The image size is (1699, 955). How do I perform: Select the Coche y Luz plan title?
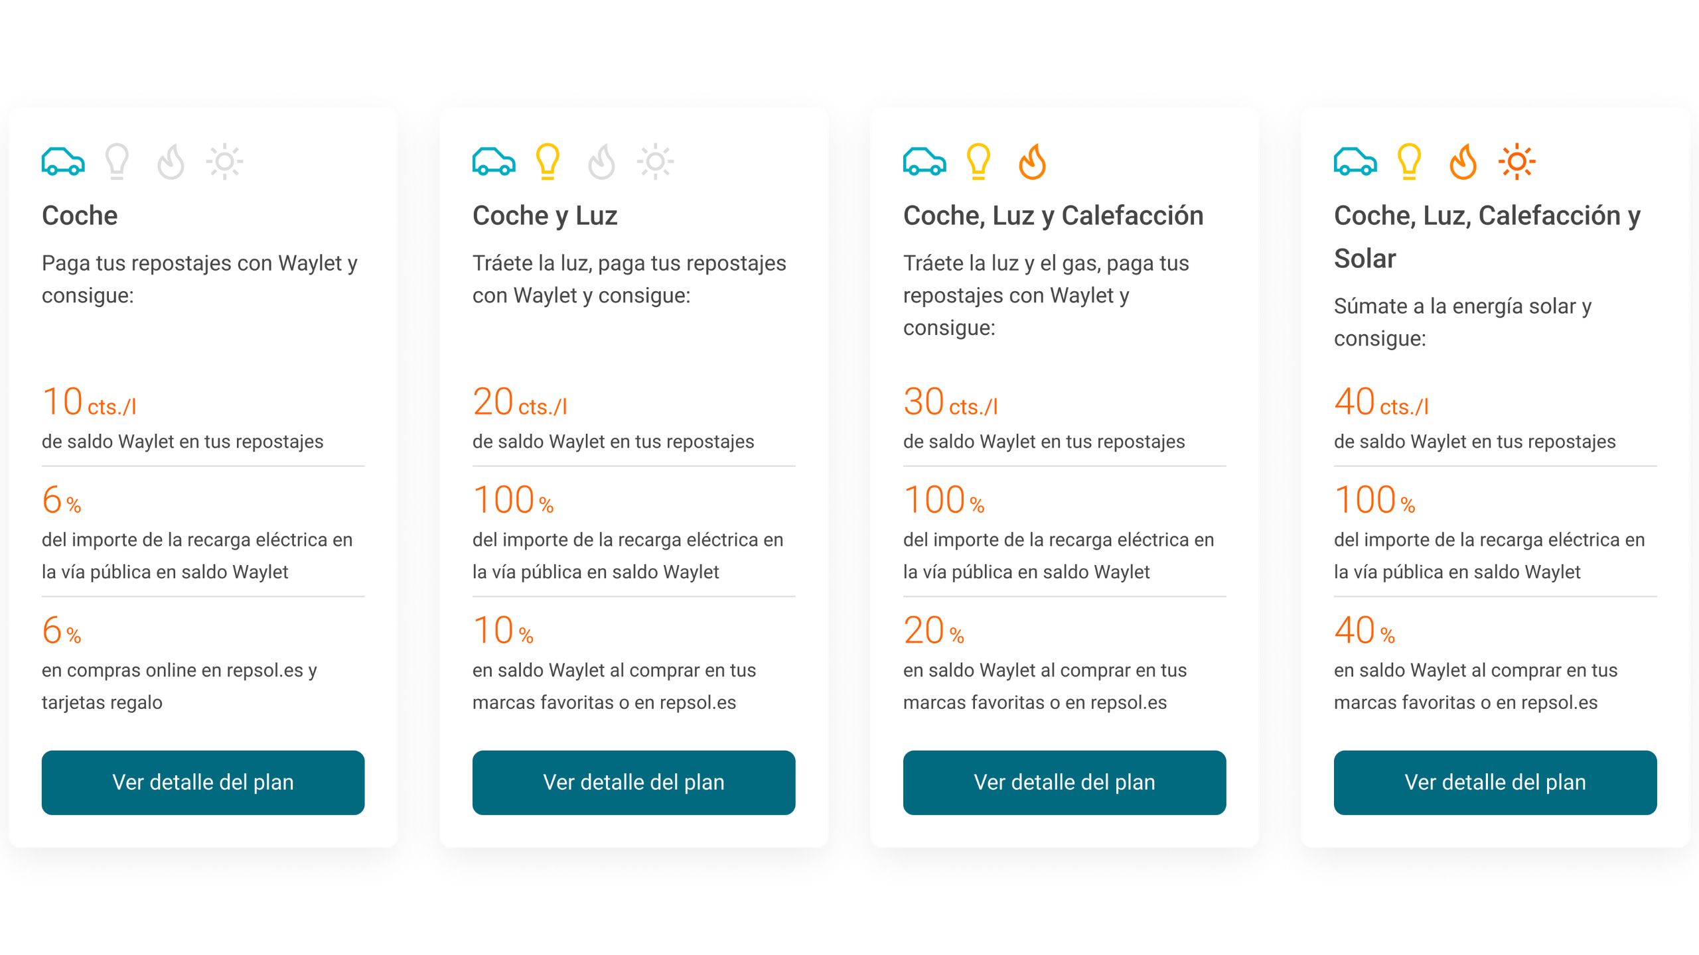pyautogui.click(x=545, y=216)
